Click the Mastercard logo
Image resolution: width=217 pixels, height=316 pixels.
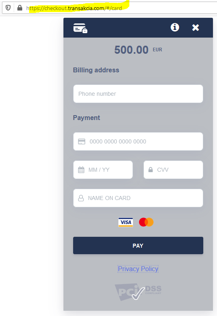tap(146, 222)
